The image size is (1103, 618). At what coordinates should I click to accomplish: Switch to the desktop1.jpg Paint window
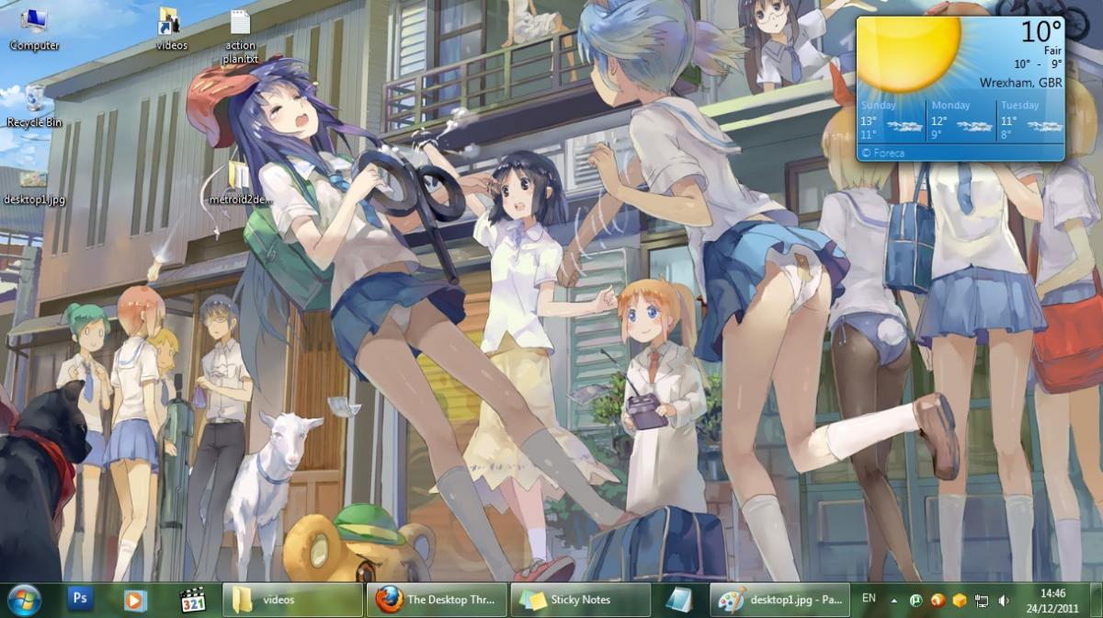[x=779, y=600]
